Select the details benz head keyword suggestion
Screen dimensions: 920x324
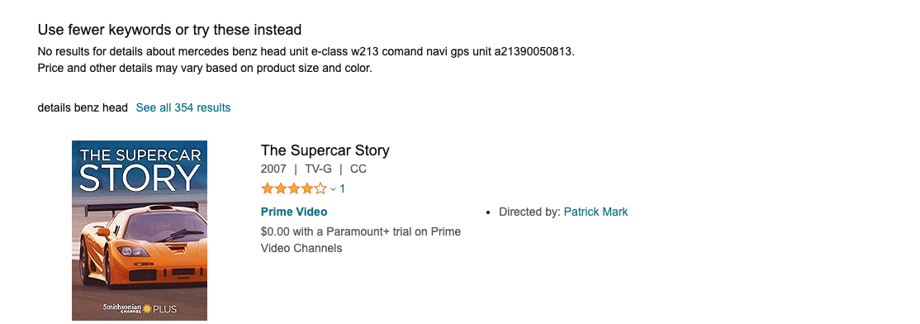click(83, 107)
